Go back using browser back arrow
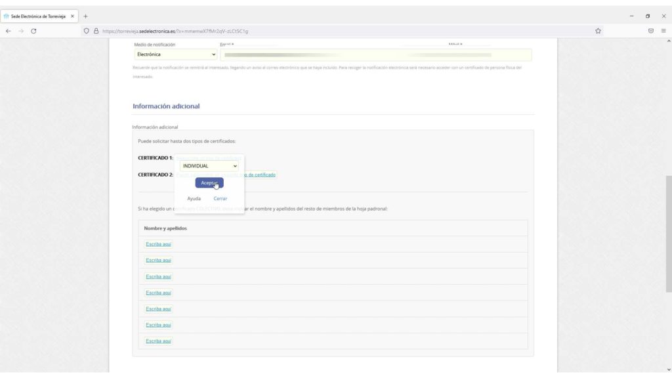 [8, 31]
